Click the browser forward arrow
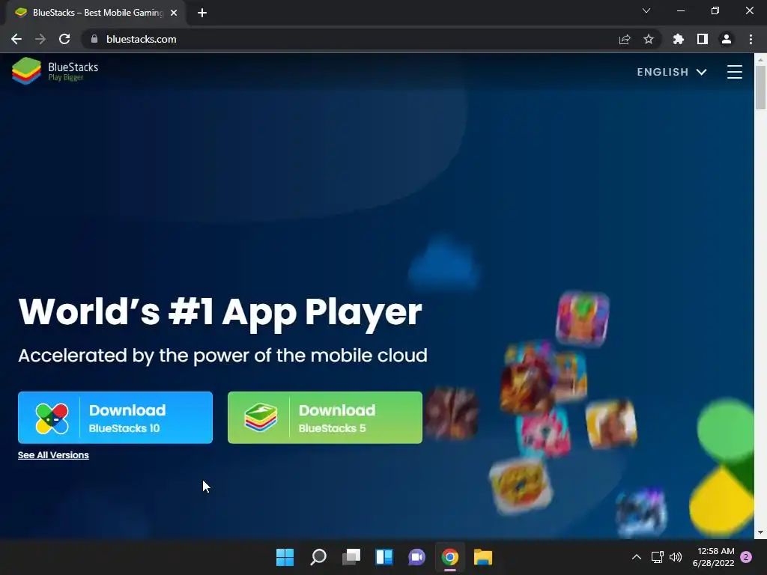The width and height of the screenshot is (767, 575). pos(40,39)
